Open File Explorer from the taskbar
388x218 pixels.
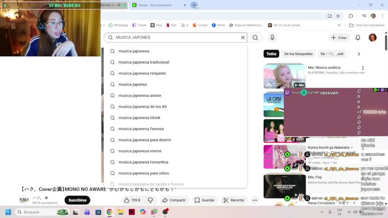tap(121, 212)
